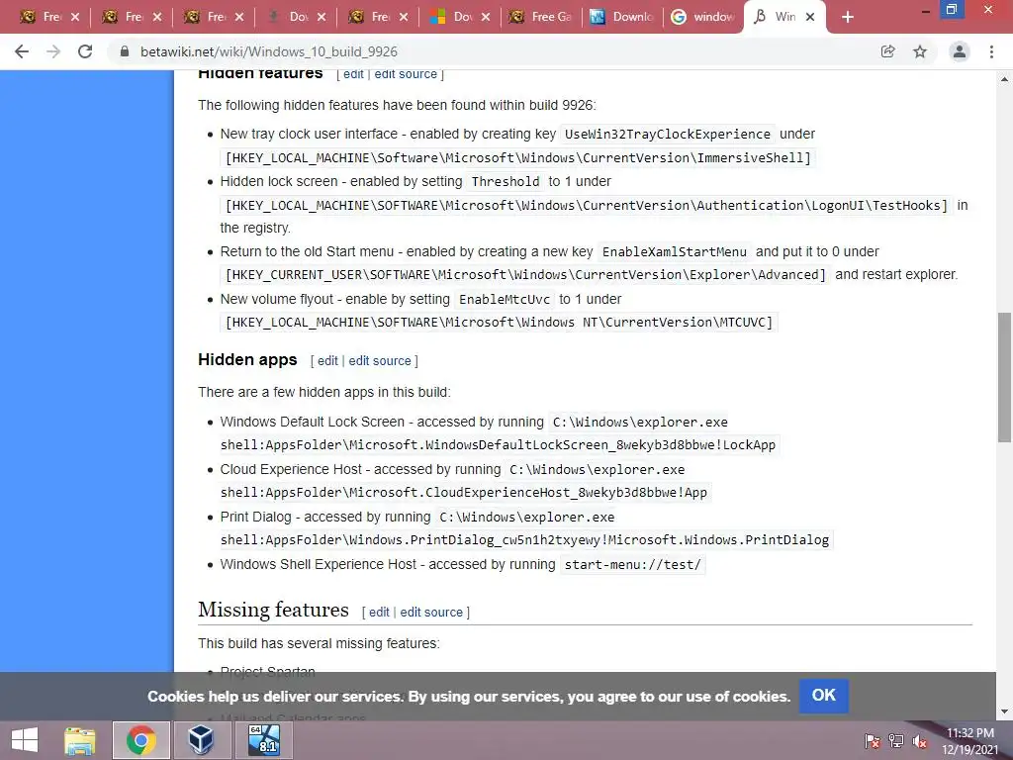Edit source of Hidden apps section
The width and height of the screenshot is (1013, 760).
click(x=380, y=360)
